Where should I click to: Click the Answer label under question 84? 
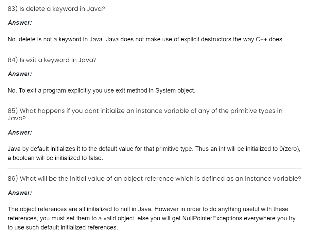click(20, 74)
